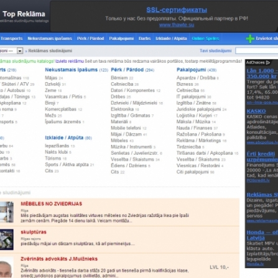Follow the SSL-сертификаты banner link
The width and height of the screenshot is (278, 278).
click(x=177, y=10)
